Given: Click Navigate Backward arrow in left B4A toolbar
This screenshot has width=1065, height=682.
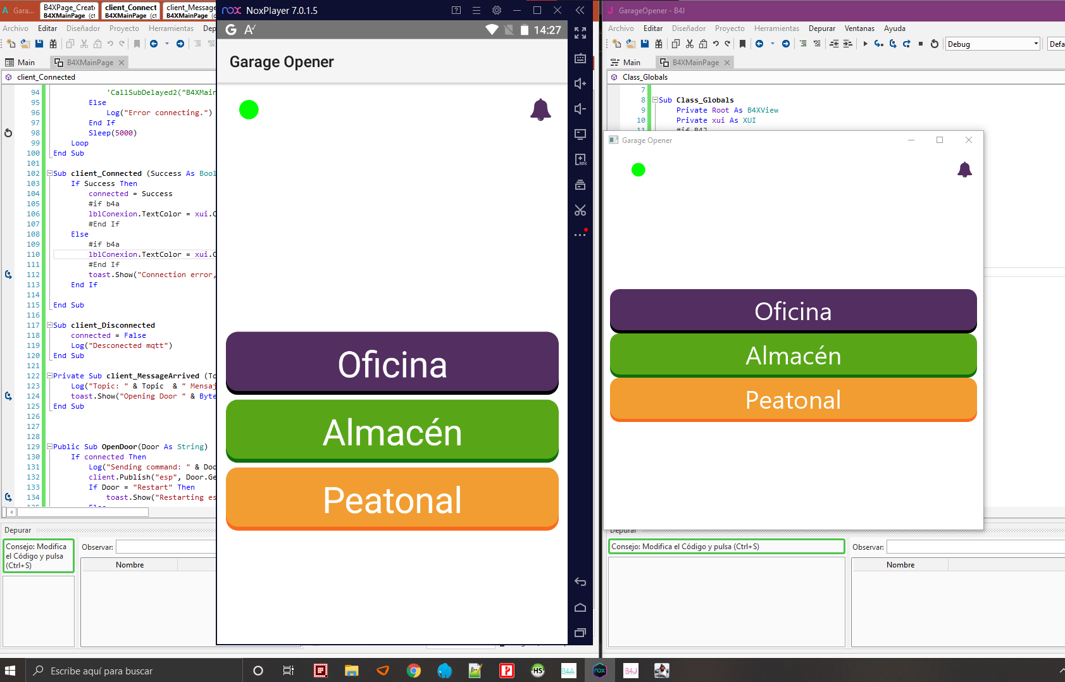Looking at the screenshot, I should (x=154, y=44).
